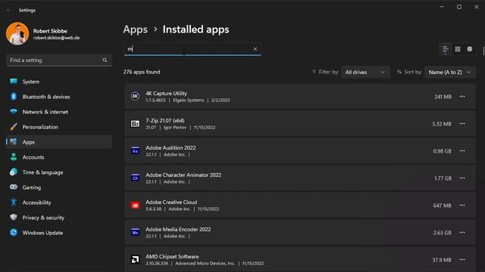Open Gaming settings
Image resolution: width=485 pixels, height=272 pixels.
click(59, 187)
